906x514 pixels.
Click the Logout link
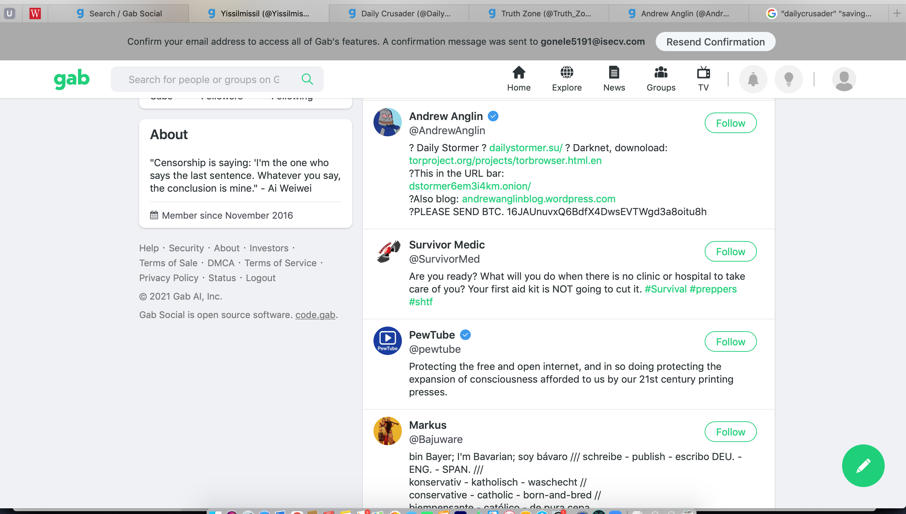point(261,278)
